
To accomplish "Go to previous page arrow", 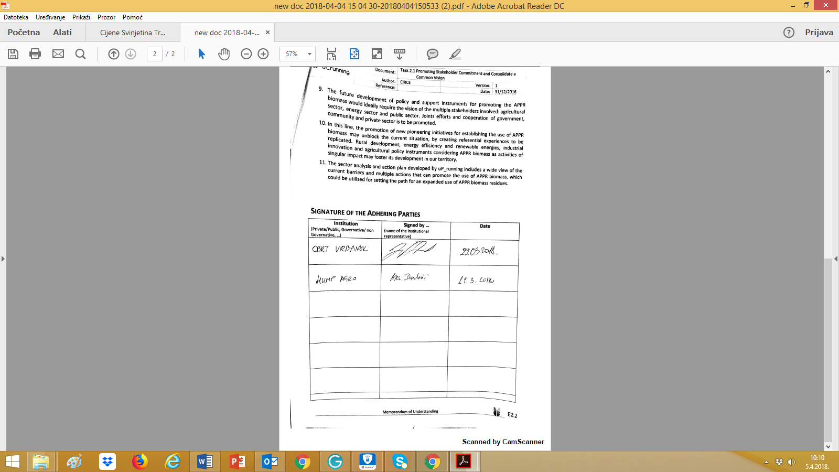I will pyautogui.click(x=114, y=54).
